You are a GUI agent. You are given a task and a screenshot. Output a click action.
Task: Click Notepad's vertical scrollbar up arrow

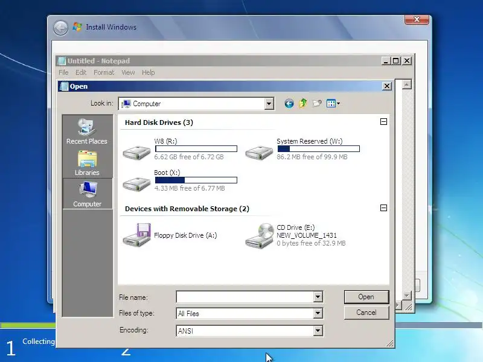407,84
